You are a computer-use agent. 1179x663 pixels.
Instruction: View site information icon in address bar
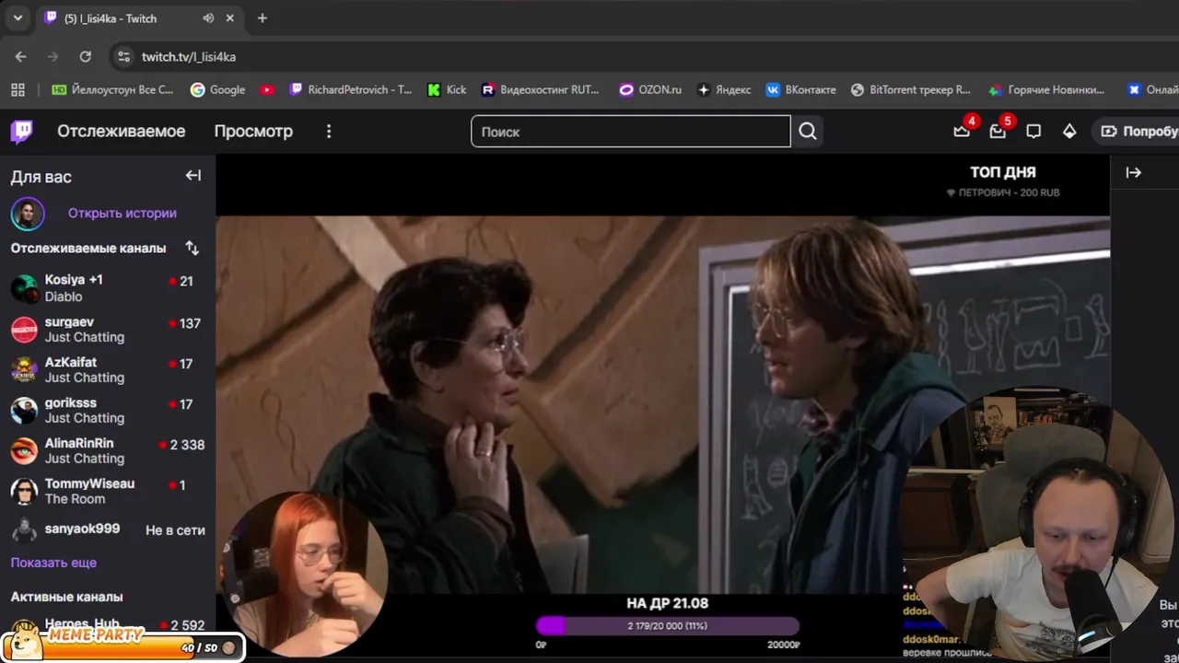click(x=123, y=56)
